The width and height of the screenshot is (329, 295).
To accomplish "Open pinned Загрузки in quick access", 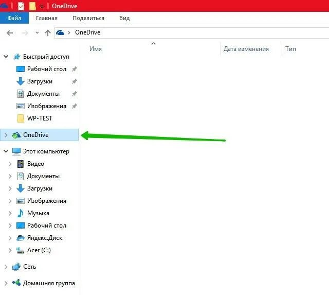I will tap(40, 81).
